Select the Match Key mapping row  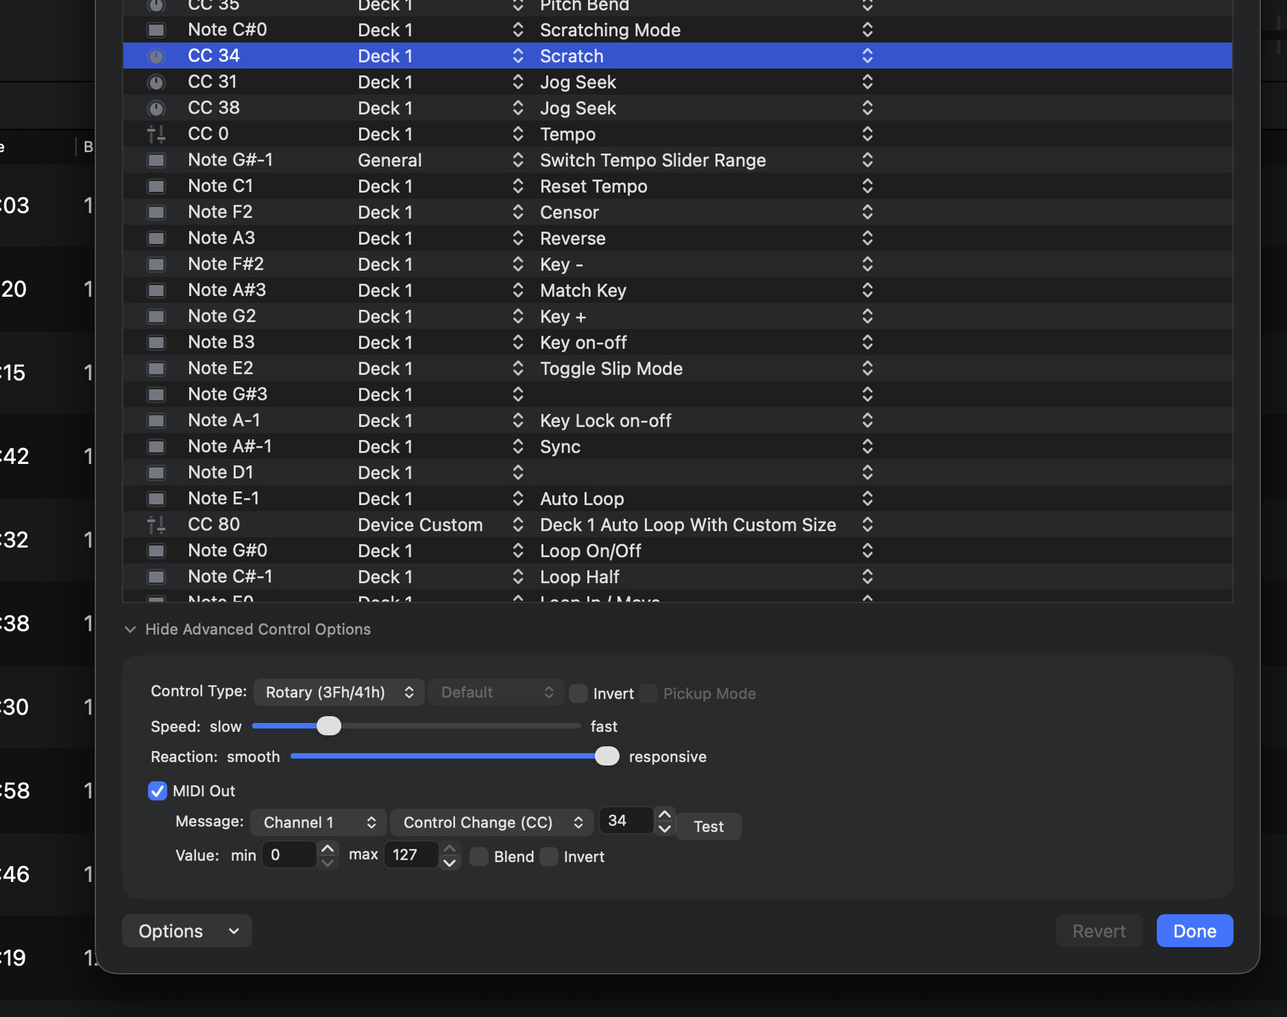pyautogui.click(x=677, y=291)
